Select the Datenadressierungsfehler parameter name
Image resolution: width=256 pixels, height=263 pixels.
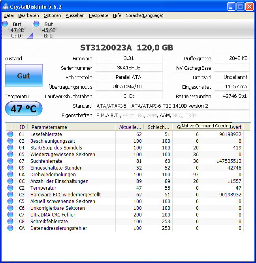(58, 228)
